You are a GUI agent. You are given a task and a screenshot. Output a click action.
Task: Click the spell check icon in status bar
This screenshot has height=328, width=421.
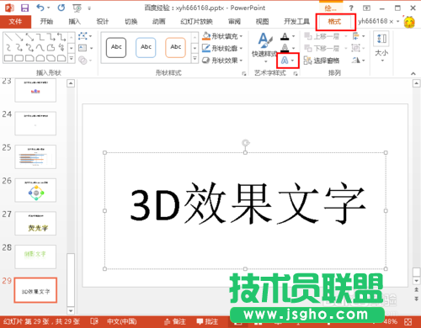[x=94, y=321]
